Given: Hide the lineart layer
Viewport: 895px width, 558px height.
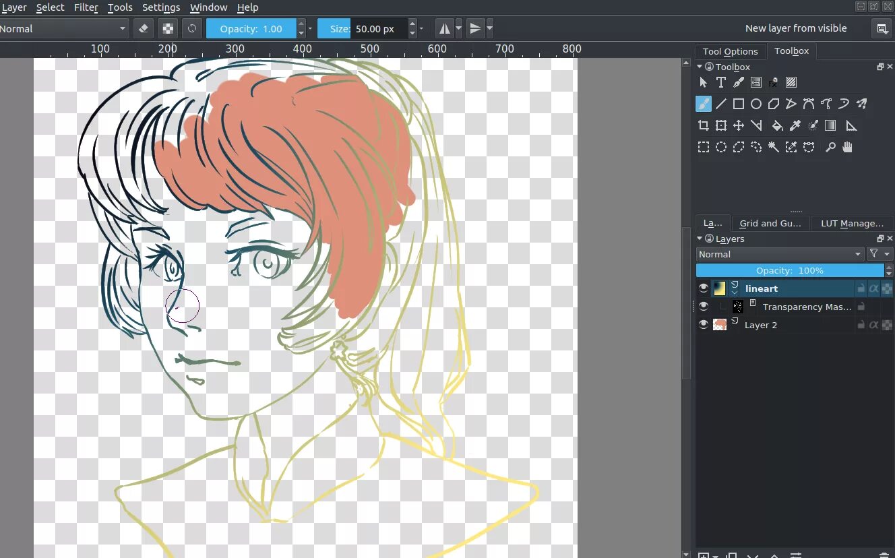Looking at the screenshot, I should (704, 288).
